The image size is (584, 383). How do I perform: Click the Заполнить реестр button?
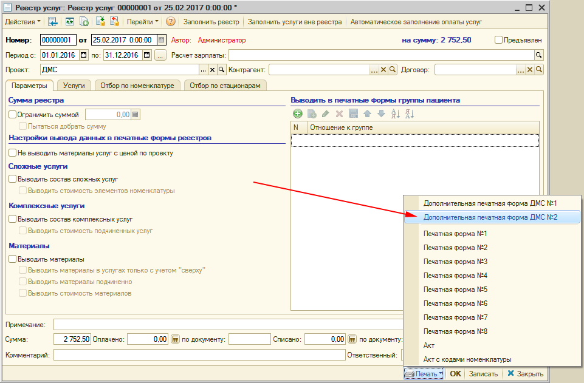pos(211,22)
